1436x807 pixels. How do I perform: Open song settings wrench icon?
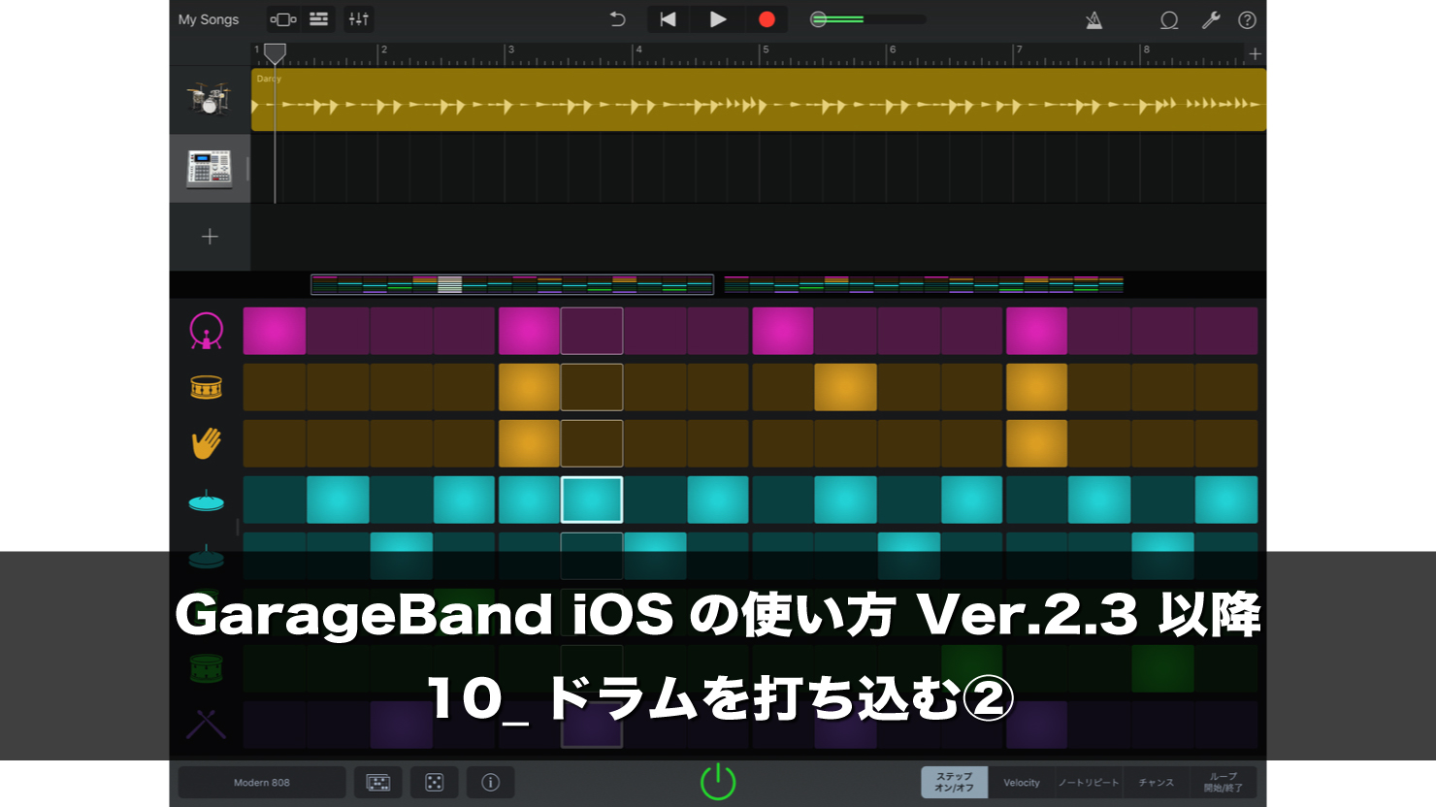pos(1210,19)
